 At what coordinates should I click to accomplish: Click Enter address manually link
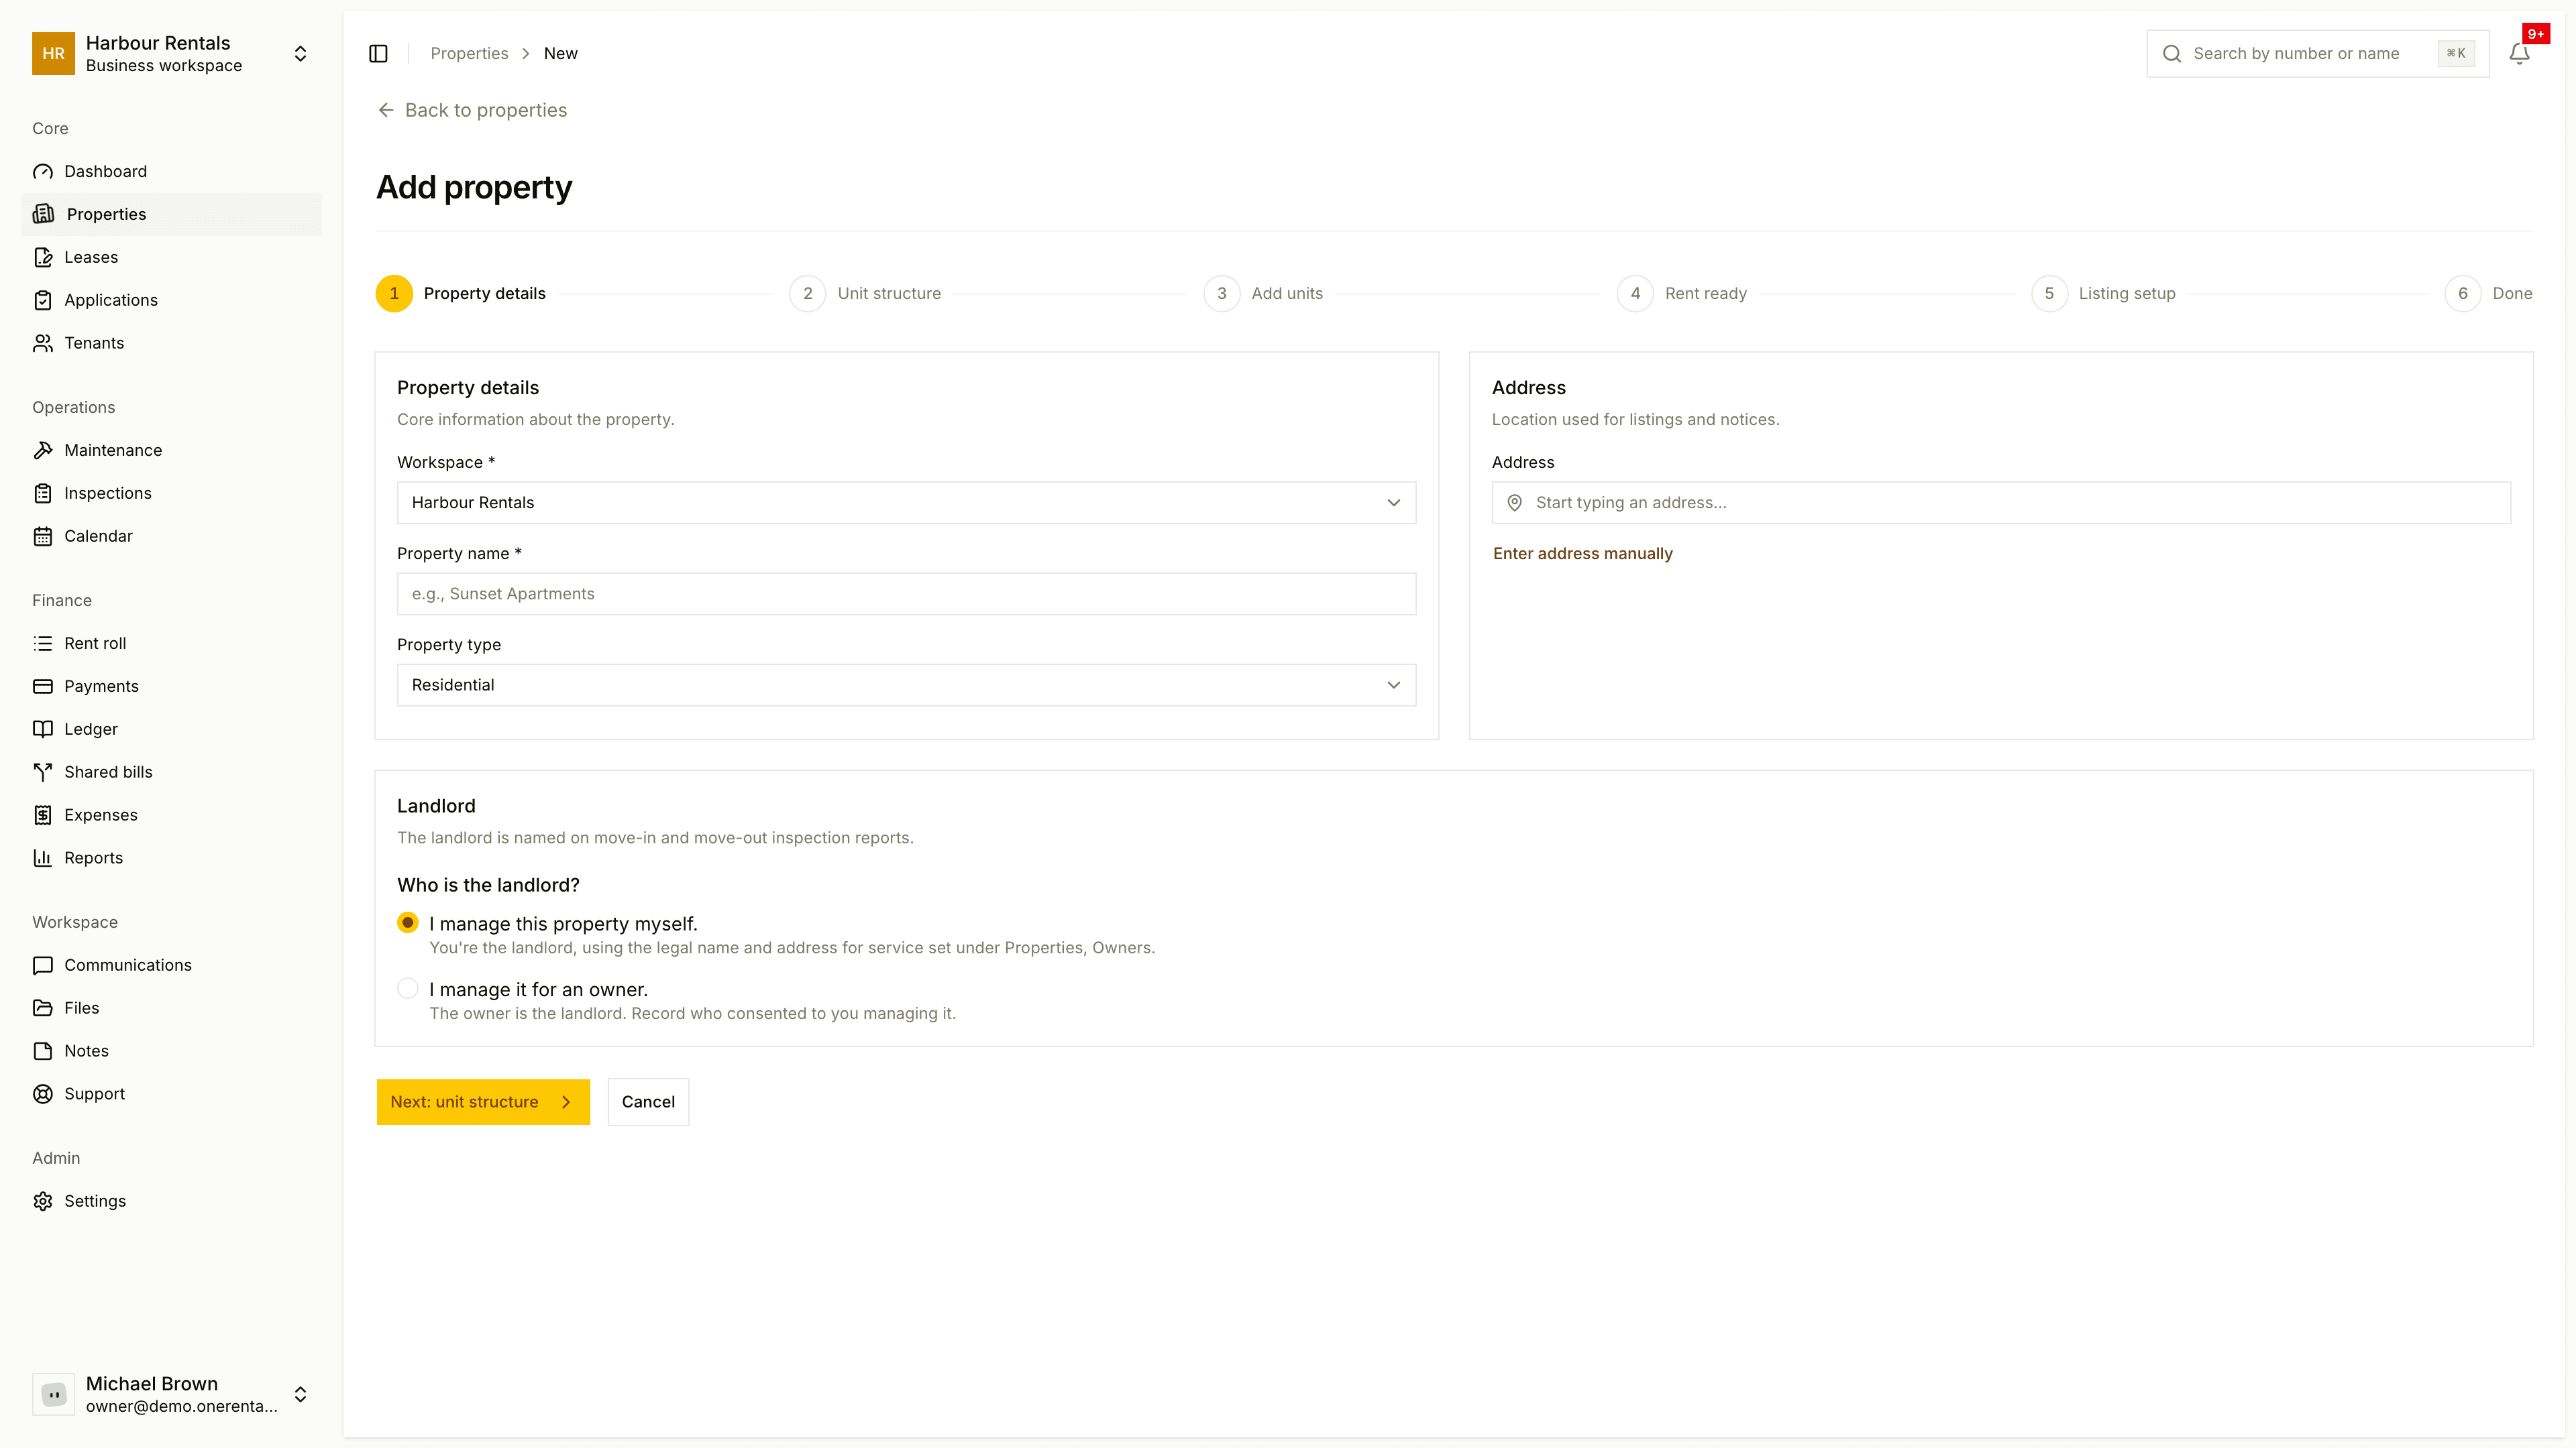[x=1582, y=554]
